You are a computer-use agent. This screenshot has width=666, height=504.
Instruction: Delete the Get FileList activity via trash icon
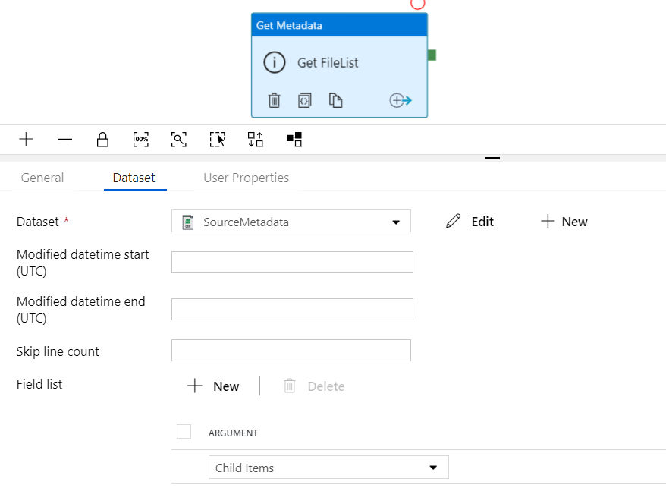pyautogui.click(x=275, y=100)
